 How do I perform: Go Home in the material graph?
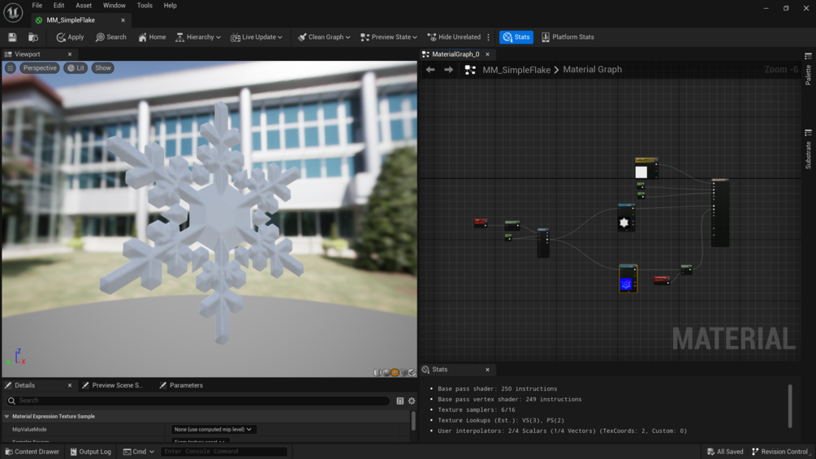pyautogui.click(x=152, y=37)
